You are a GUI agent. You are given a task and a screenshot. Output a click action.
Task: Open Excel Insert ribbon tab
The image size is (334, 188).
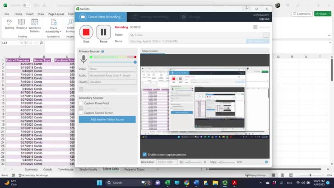tap(30, 14)
